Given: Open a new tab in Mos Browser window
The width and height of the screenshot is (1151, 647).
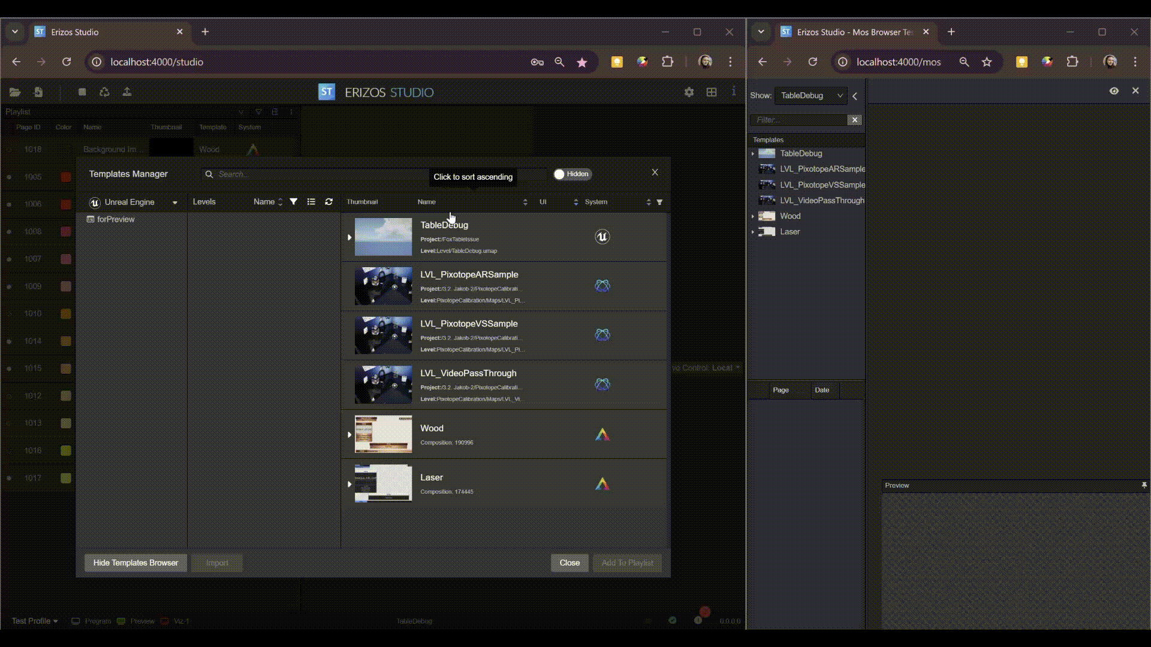Looking at the screenshot, I should pos(951,32).
